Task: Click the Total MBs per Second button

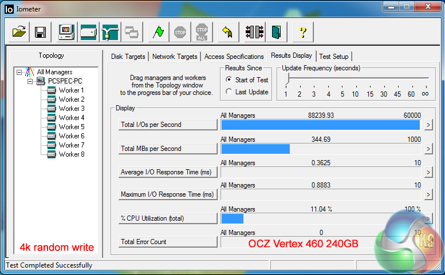Action: [x=168, y=149]
